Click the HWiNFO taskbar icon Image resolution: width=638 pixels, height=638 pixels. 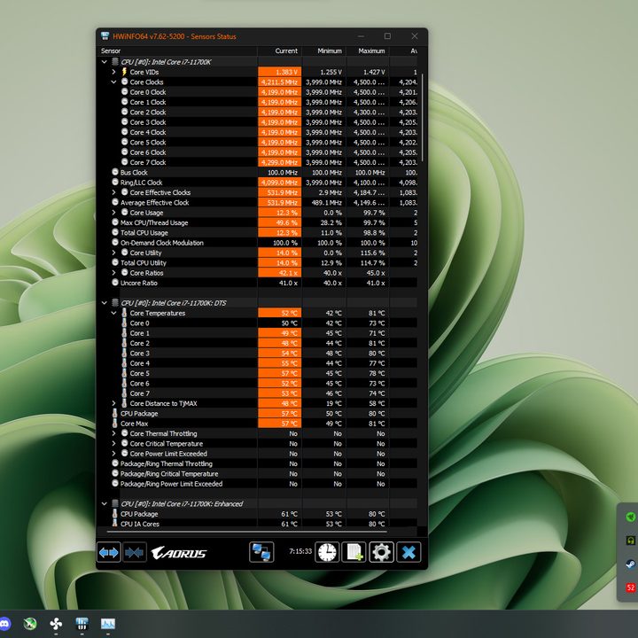tap(82, 623)
